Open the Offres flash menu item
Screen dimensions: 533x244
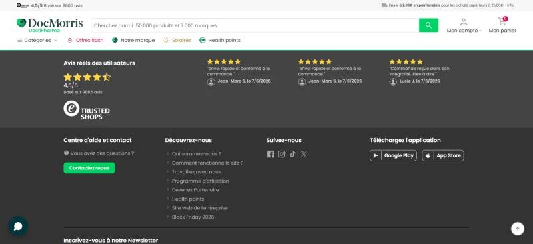click(85, 40)
